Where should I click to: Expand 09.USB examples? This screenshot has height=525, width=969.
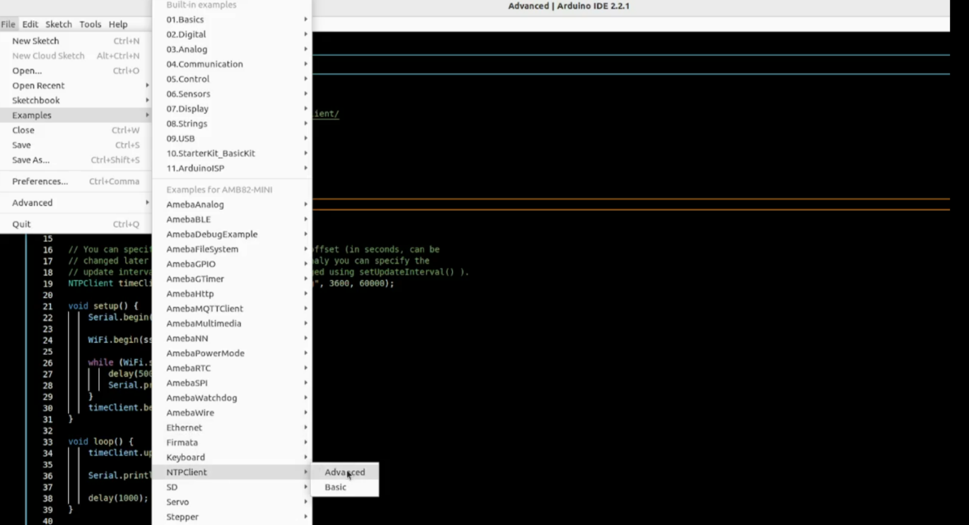[x=232, y=139]
